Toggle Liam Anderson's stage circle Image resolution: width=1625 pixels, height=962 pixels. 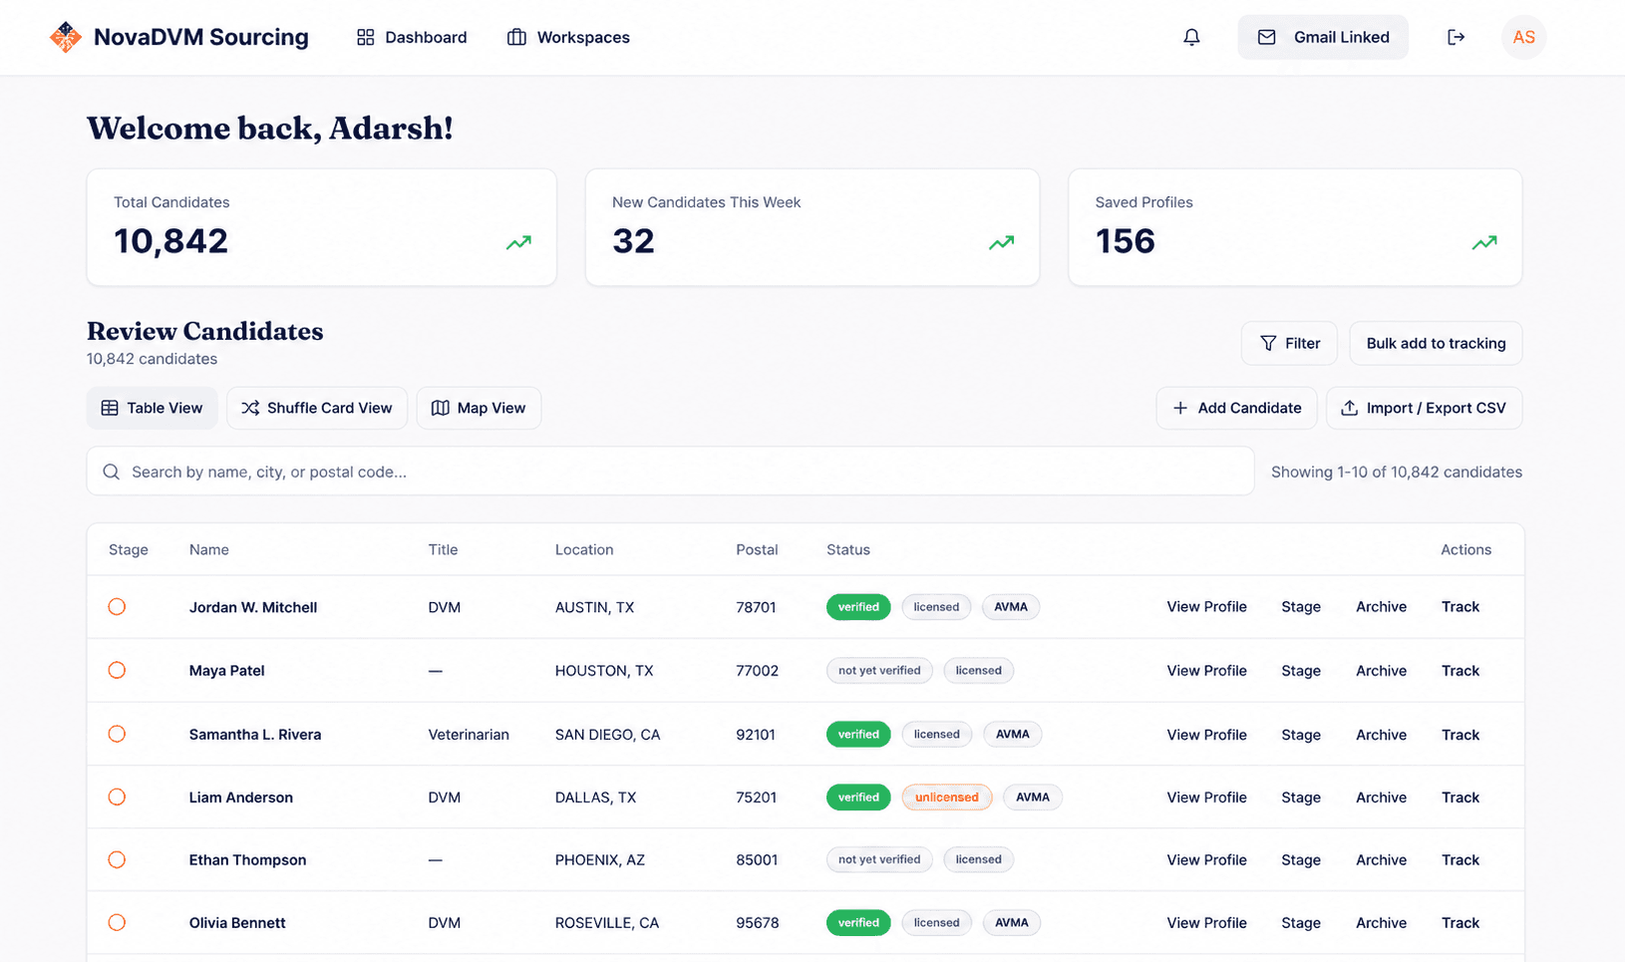[117, 797]
